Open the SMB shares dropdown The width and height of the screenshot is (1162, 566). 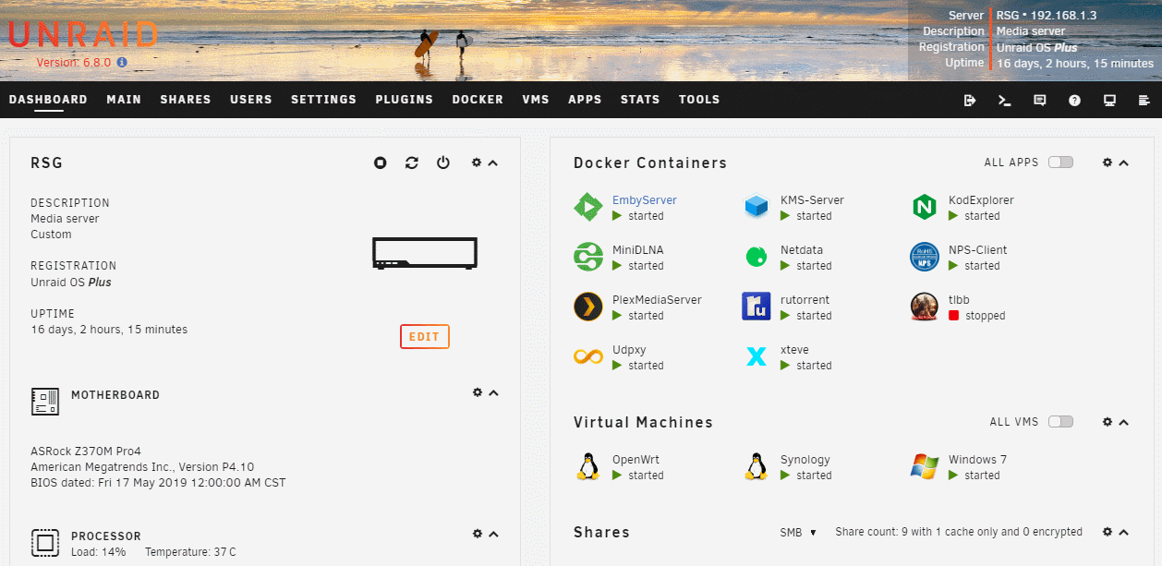tap(799, 532)
